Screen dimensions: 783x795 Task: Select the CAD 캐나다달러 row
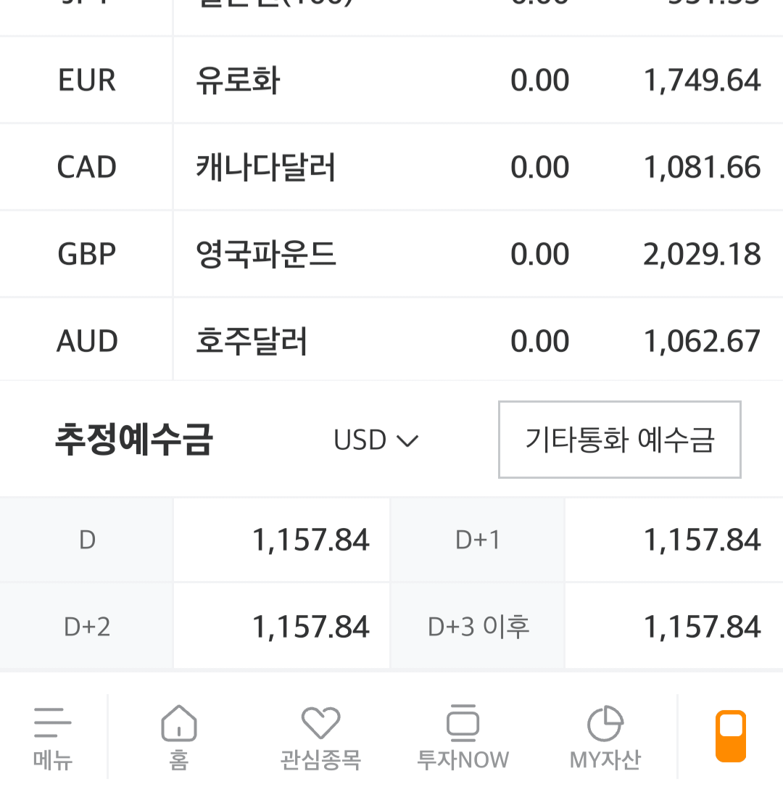pyautogui.click(x=391, y=167)
